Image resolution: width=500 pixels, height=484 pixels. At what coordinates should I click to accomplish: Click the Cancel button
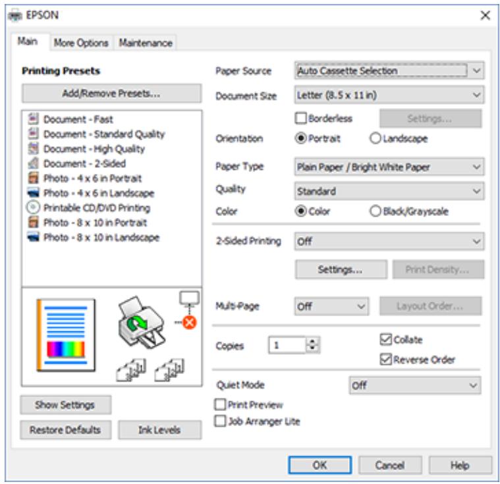click(390, 465)
